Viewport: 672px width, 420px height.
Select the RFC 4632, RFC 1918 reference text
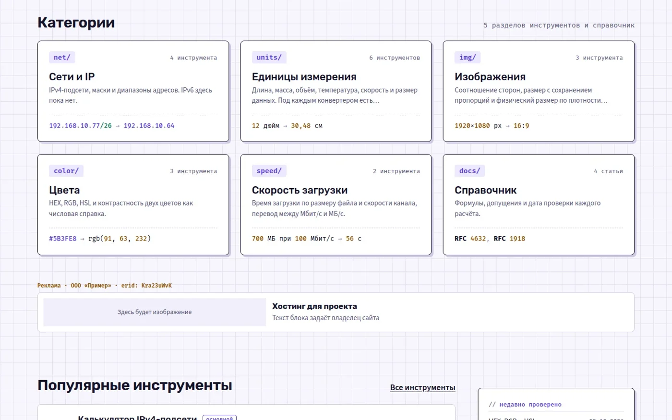(x=490, y=239)
